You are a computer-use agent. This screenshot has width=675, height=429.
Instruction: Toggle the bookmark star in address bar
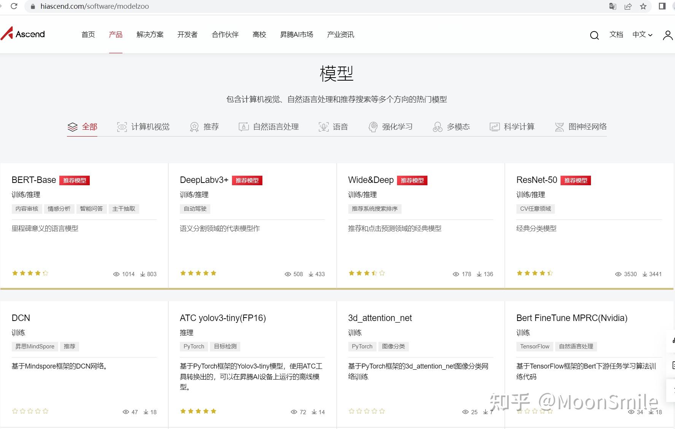643,6
